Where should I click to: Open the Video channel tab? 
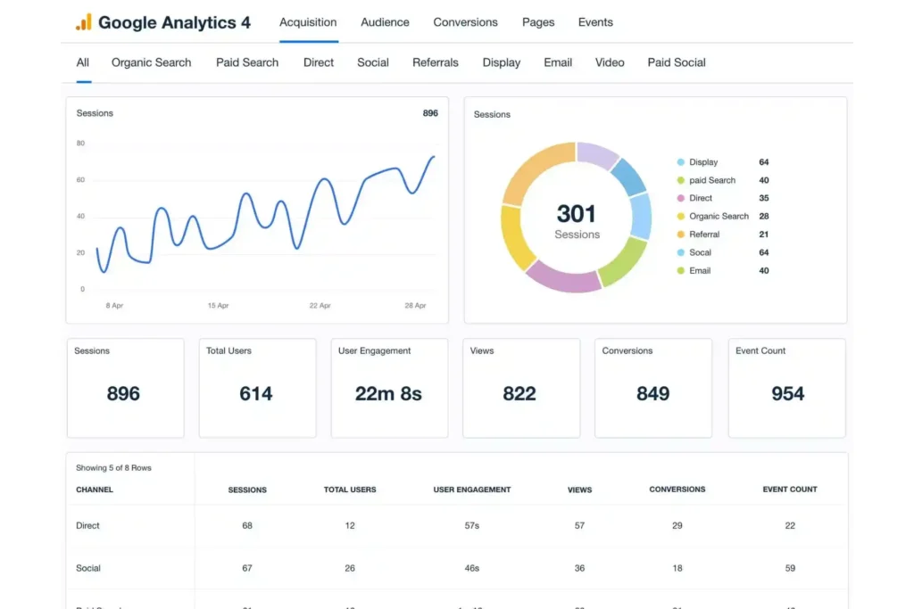click(x=610, y=62)
